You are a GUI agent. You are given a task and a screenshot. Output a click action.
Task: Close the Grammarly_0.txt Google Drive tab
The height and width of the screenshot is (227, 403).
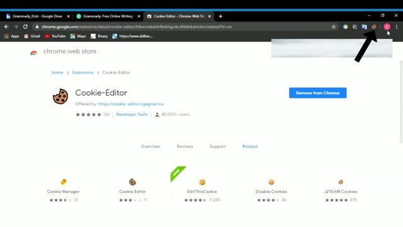click(x=69, y=16)
